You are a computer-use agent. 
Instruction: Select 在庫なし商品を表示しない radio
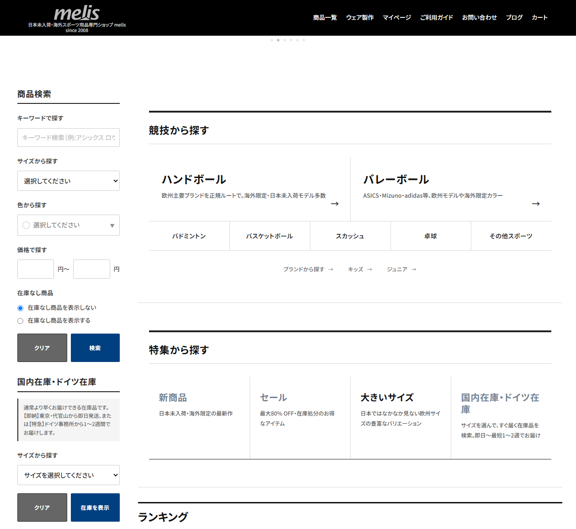pyautogui.click(x=20, y=308)
